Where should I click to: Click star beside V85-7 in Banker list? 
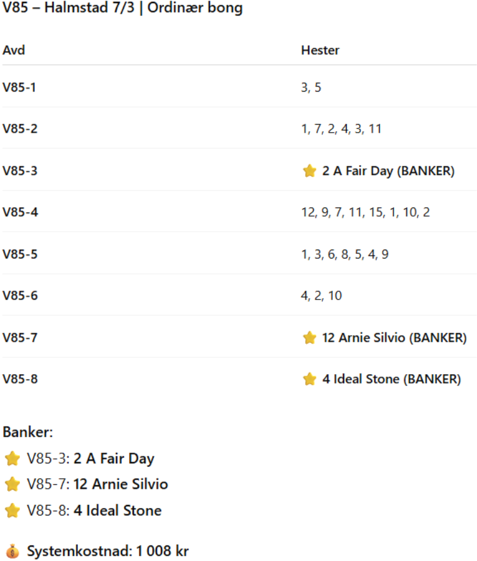12,484
